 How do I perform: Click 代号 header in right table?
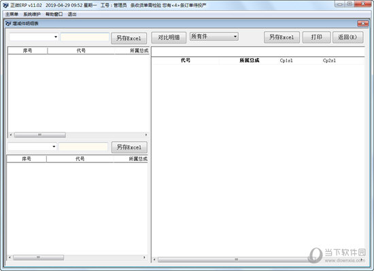(186, 60)
